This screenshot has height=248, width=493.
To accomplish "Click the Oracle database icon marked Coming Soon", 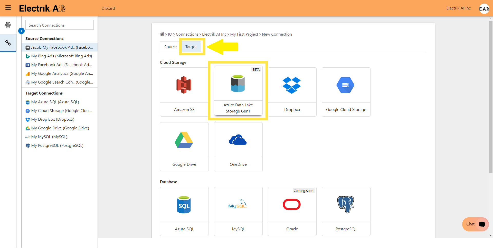I will click(292, 204).
